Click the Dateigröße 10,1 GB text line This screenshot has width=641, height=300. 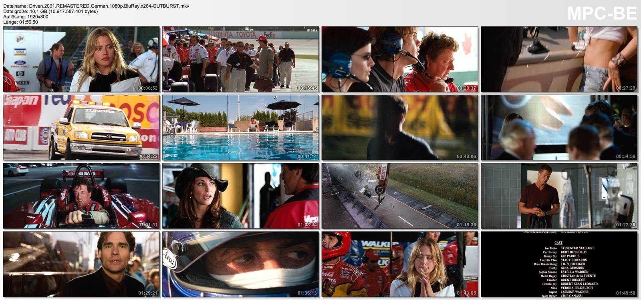click(50, 11)
